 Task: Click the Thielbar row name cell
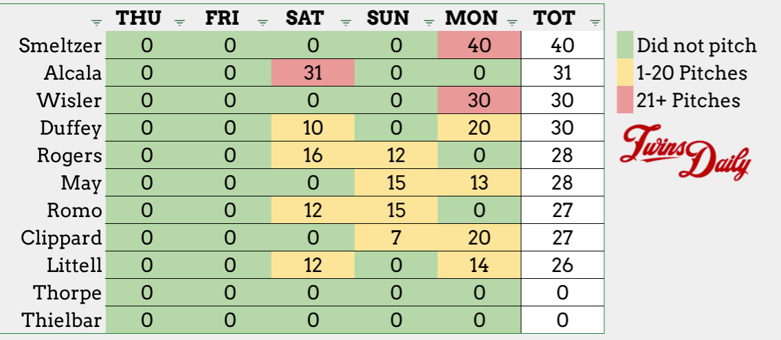[62, 320]
